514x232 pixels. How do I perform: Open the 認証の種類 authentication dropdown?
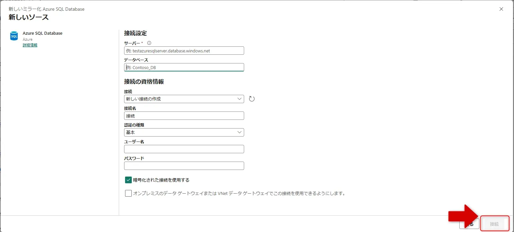pos(184,132)
